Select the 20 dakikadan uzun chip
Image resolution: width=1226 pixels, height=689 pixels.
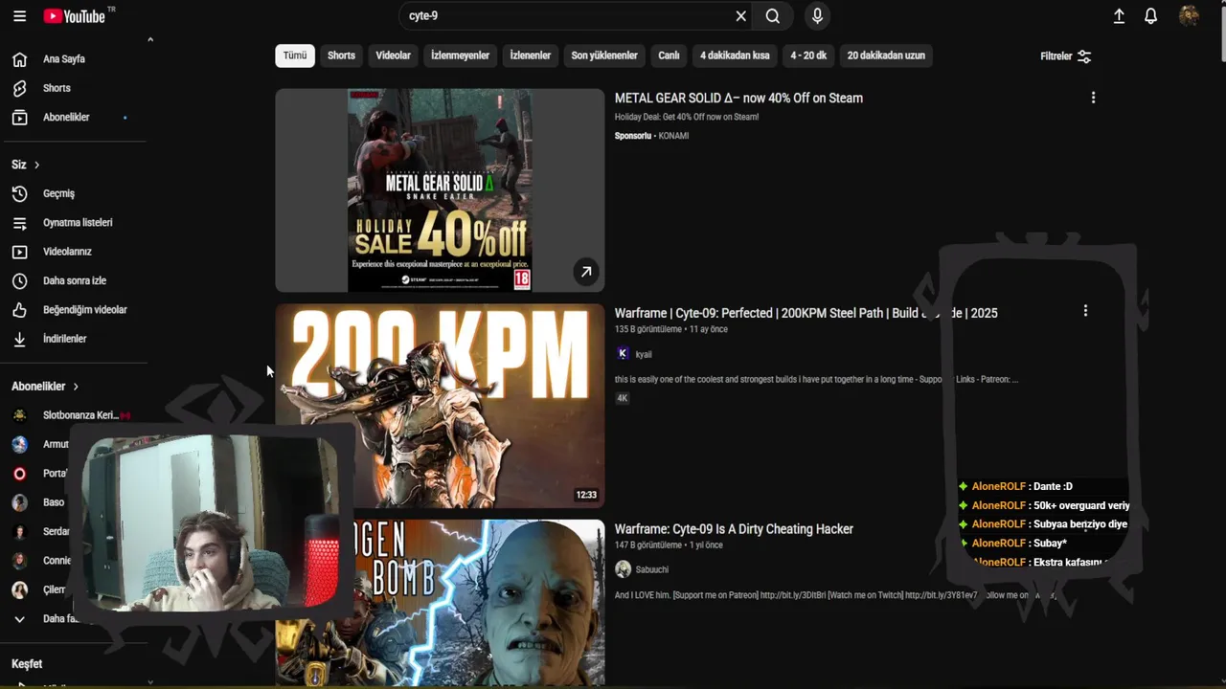pyautogui.click(x=886, y=56)
